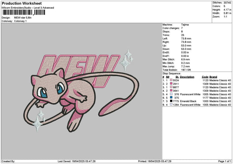Click the Height value 4.17 in
The height and width of the screenshot is (164, 233).
point(227,10)
